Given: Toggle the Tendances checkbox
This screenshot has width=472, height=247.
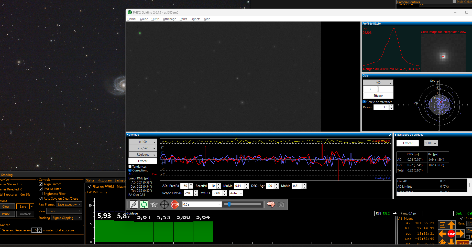Looking at the screenshot, I should point(130,167).
